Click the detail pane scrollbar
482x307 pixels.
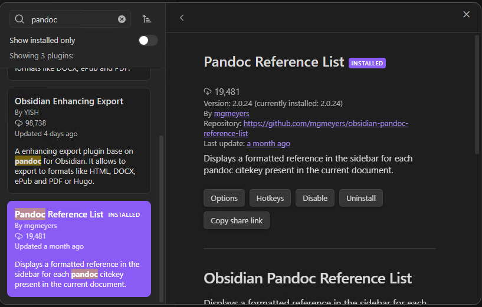pyautogui.click(x=477, y=95)
